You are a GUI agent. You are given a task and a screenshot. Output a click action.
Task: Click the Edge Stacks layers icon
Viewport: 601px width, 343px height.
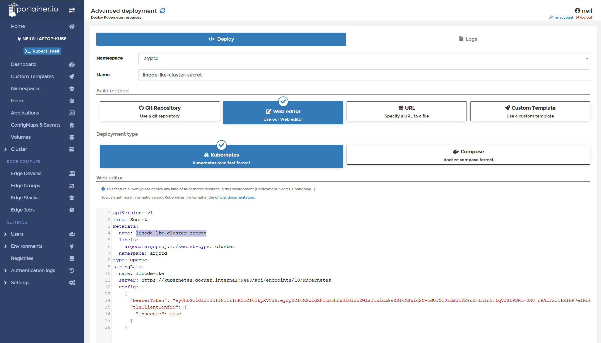72,198
